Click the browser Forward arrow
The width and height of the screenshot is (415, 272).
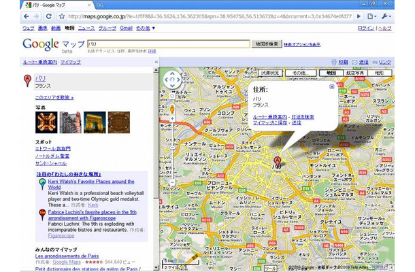click(36, 16)
